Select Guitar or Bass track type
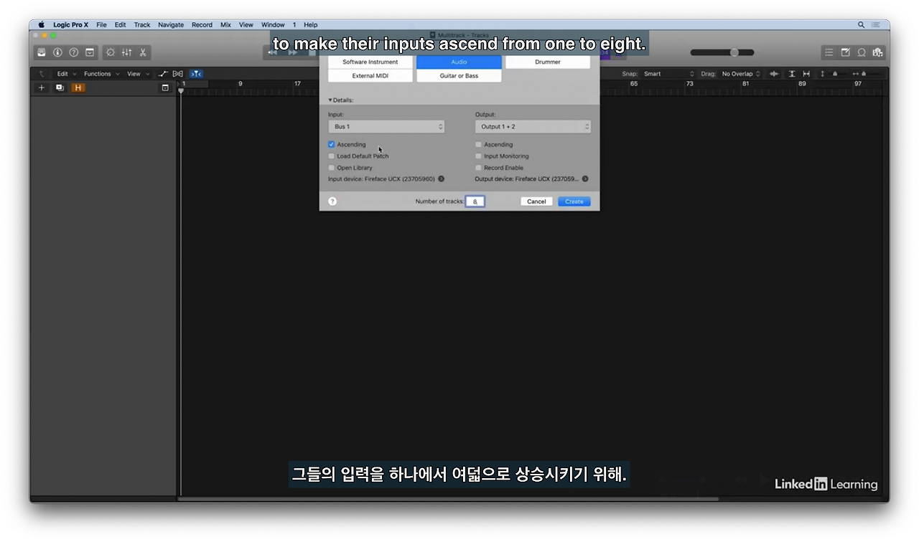The width and height of the screenshot is (919, 542). [459, 76]
